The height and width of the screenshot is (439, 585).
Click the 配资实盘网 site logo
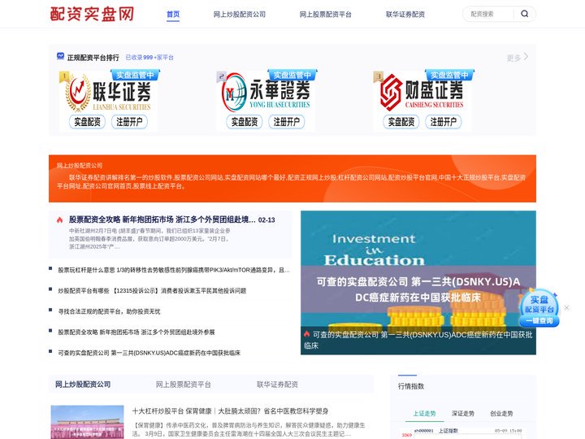click(92, 14)
